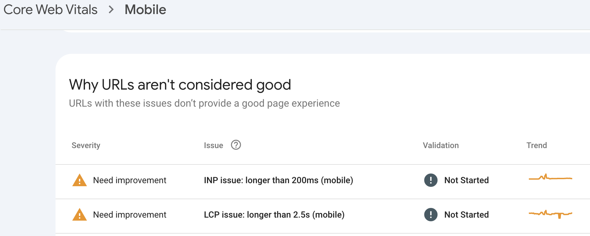
Task: Open the LCP issue longer than 2.5s row
Action: [x=274, y=215]
